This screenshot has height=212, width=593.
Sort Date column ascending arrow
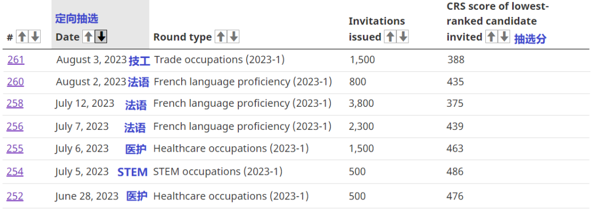click(88, 37)
